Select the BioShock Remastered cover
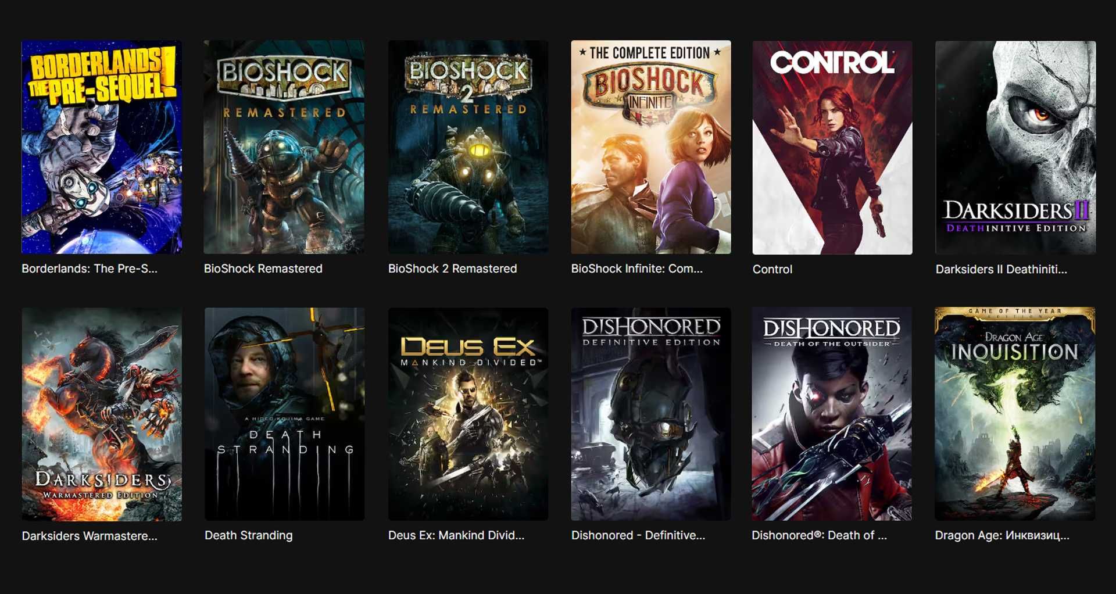 [x=284, y=147]
